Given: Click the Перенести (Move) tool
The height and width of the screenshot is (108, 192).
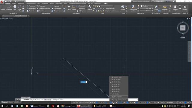Looking at the screenshot, I should pos(31,6).
